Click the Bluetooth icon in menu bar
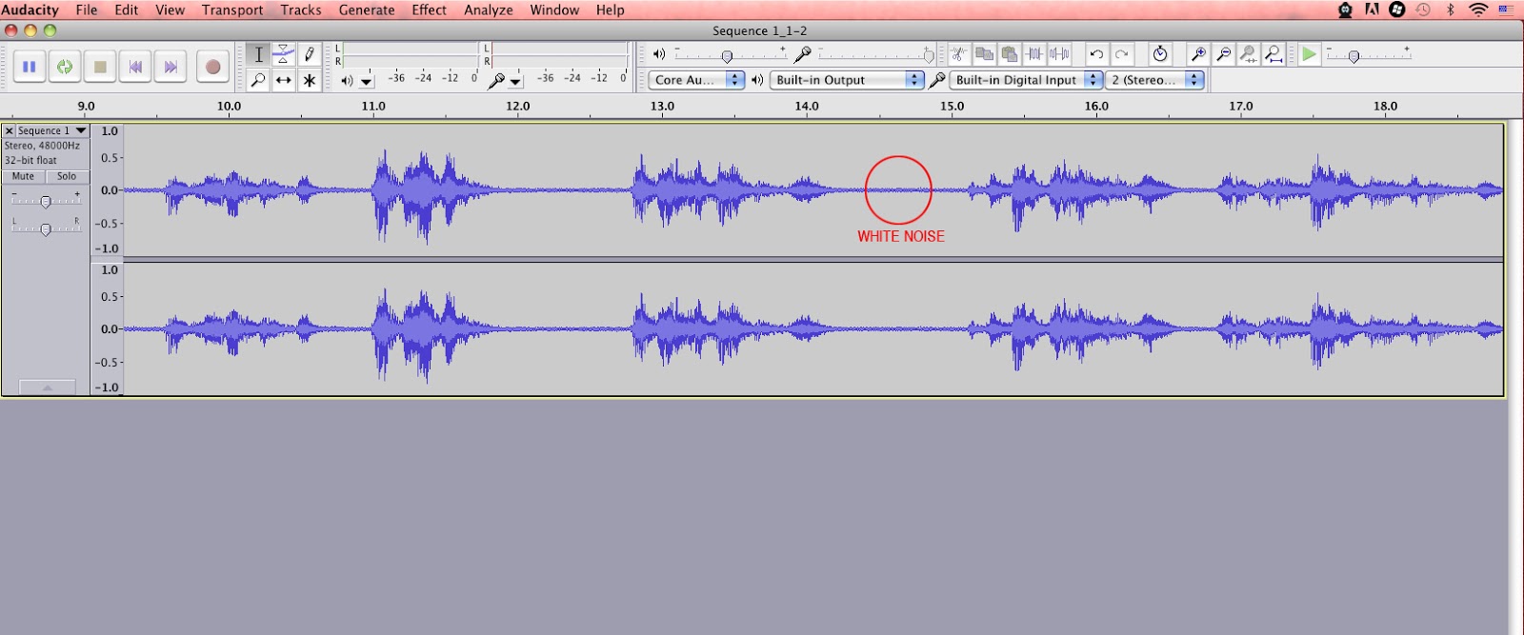 pyautogui.click(x=1451, y=10)
